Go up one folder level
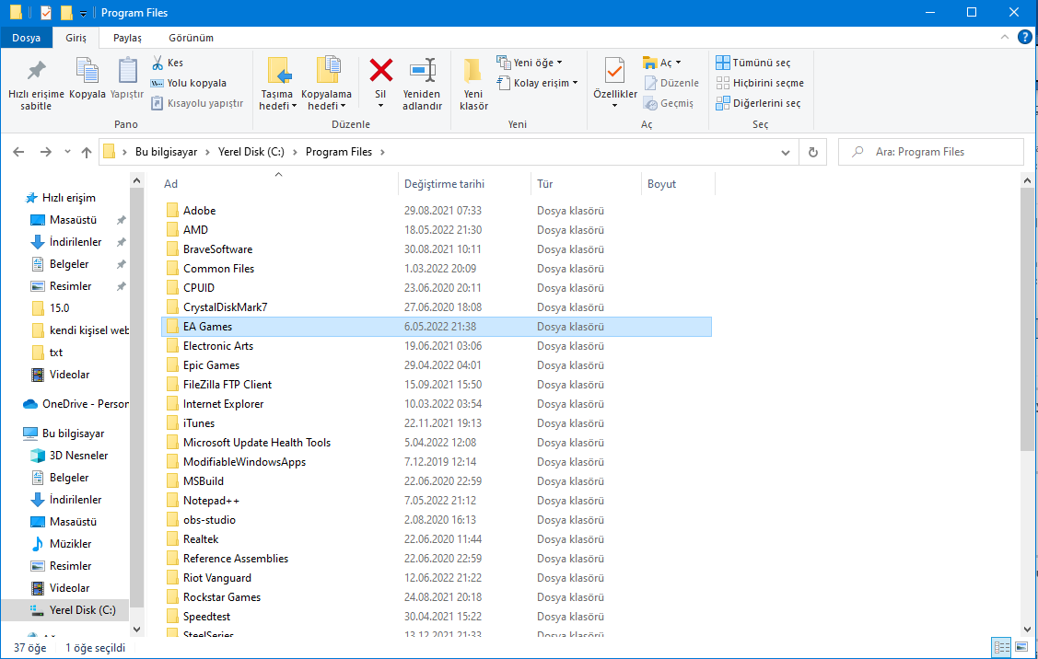This screenshot has width=1038, height=659. (86, 152)
